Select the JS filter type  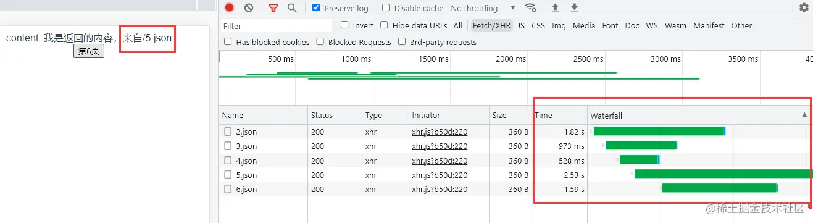click(521, 25)
